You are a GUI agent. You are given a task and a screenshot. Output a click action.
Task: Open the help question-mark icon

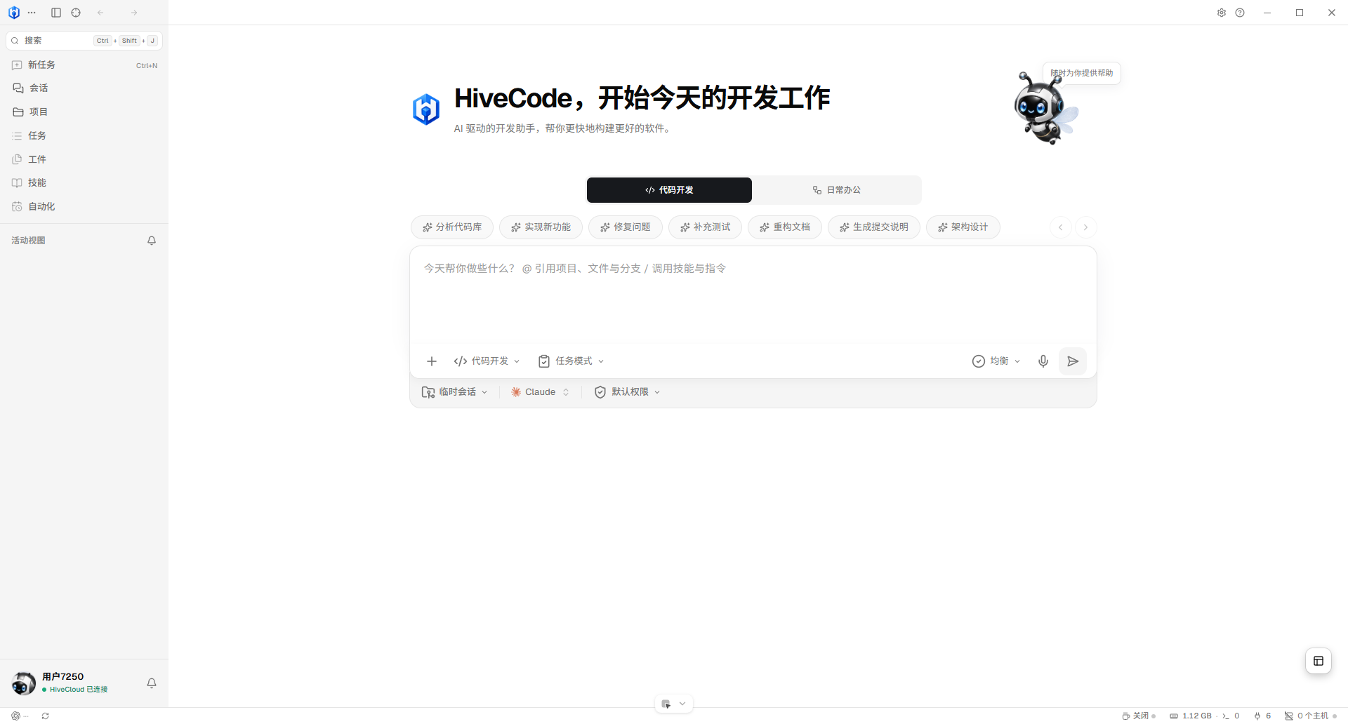click(x=1240, y=13)
